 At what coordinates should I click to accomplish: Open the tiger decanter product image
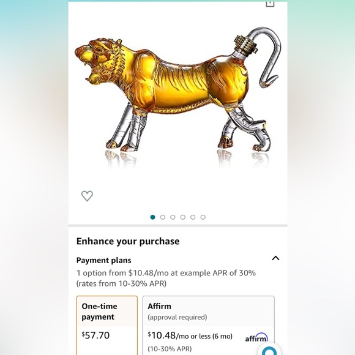click(177, 97)
